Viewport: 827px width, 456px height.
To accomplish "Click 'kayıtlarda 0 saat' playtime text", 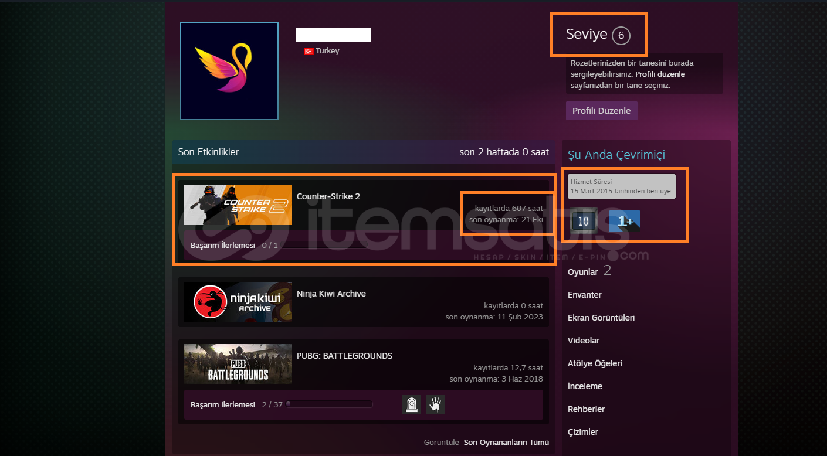I will [513, 305].
